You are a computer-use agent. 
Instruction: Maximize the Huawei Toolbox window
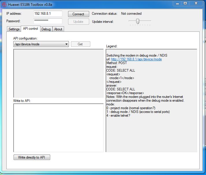pos(185,3)
